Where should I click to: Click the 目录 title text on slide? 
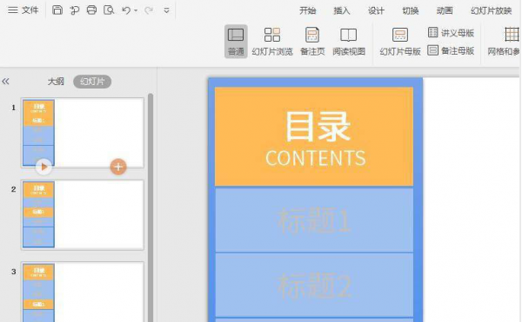click(318, 127)
